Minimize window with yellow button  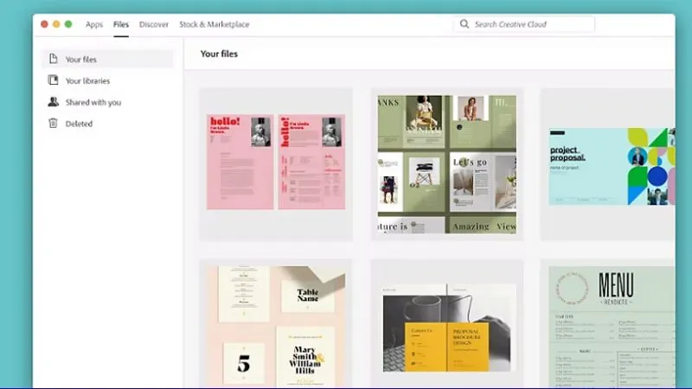click(56, 24)
